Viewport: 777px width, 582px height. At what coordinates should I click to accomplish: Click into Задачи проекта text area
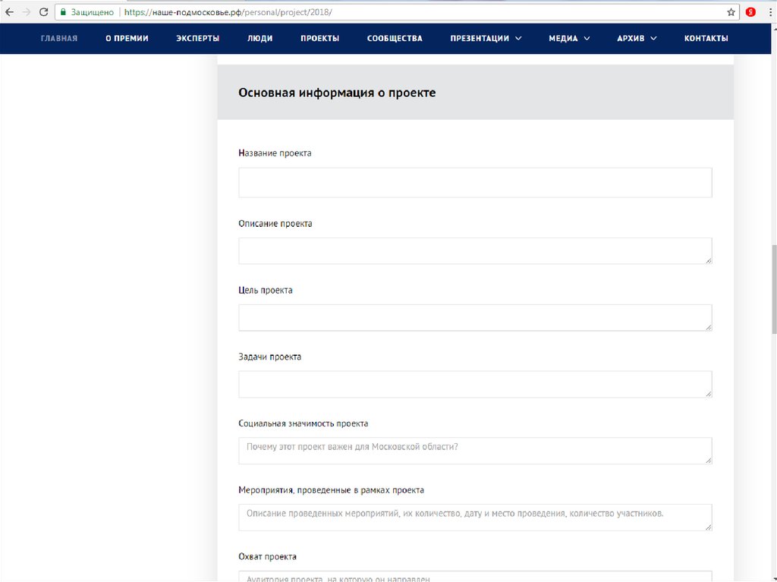tap(475, 384)
